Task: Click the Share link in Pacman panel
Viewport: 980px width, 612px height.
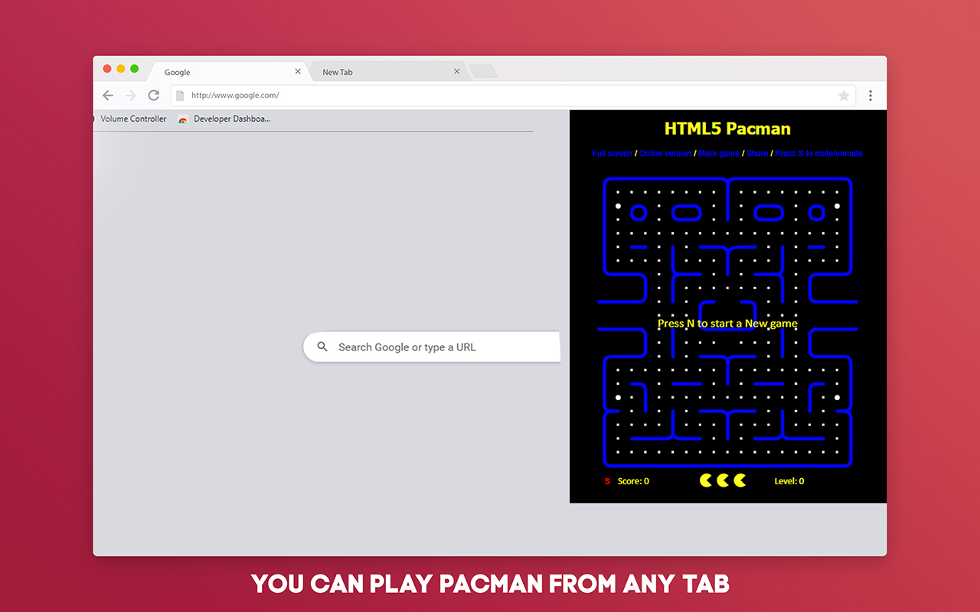Action: pos(757,154)
